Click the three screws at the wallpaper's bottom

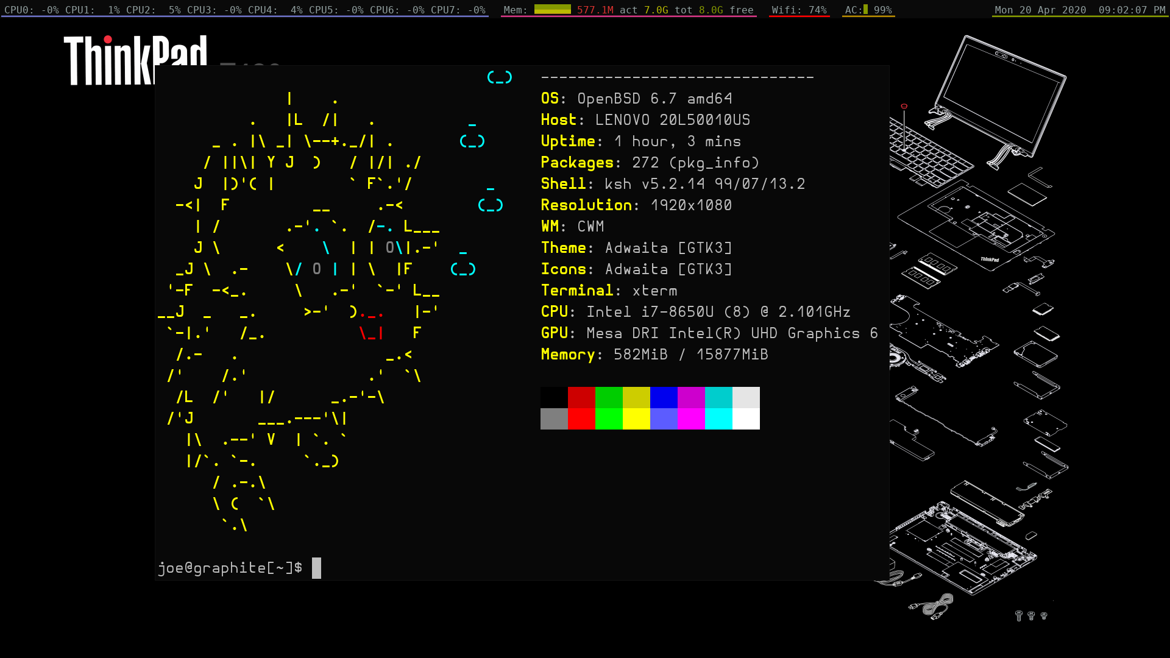(1031, 615)
